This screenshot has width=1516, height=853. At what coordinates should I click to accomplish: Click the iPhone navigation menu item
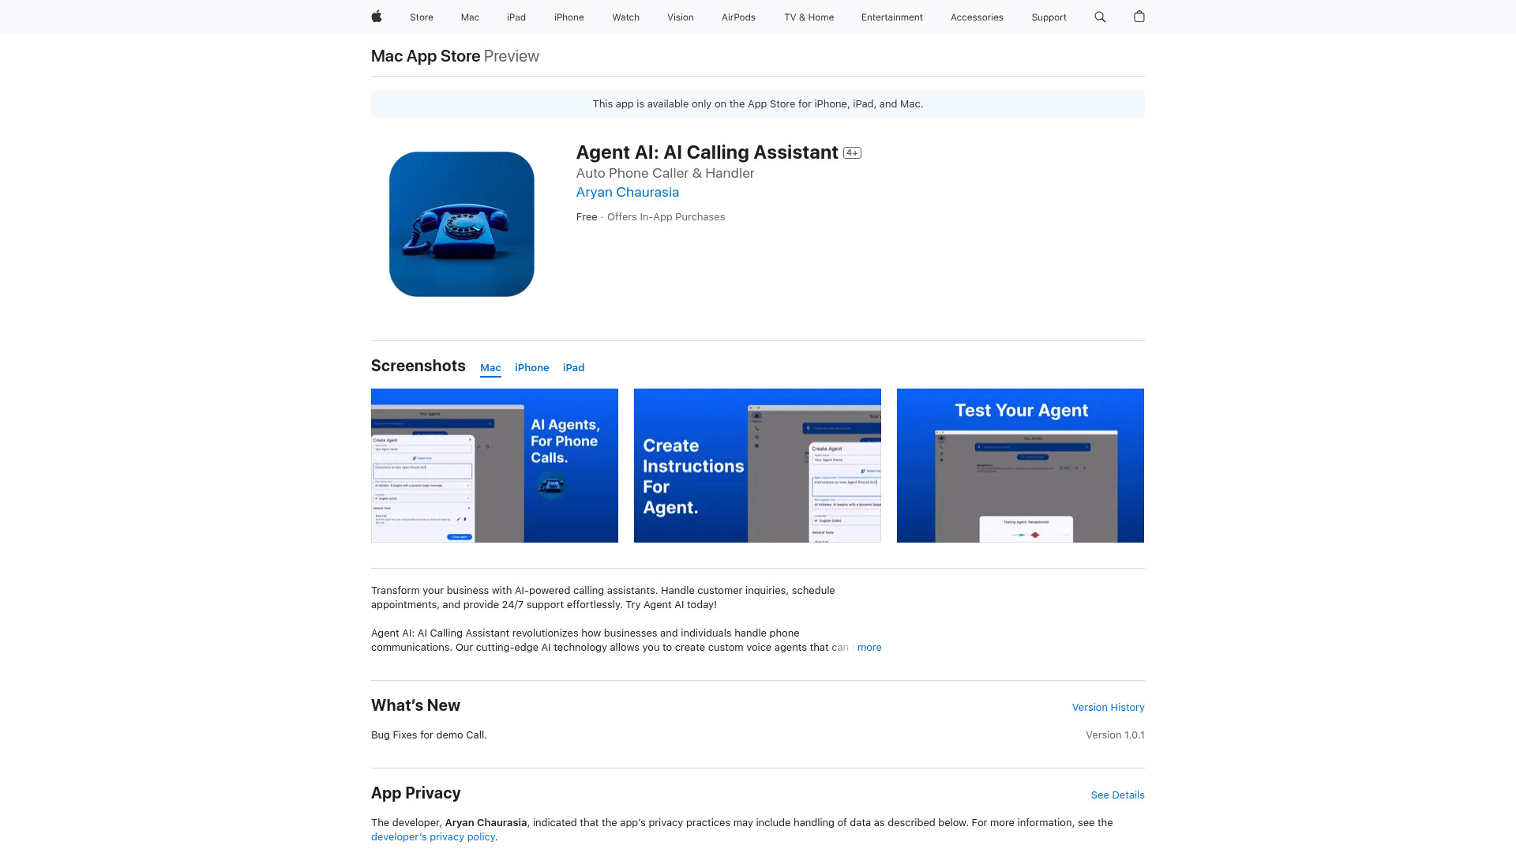568,17
